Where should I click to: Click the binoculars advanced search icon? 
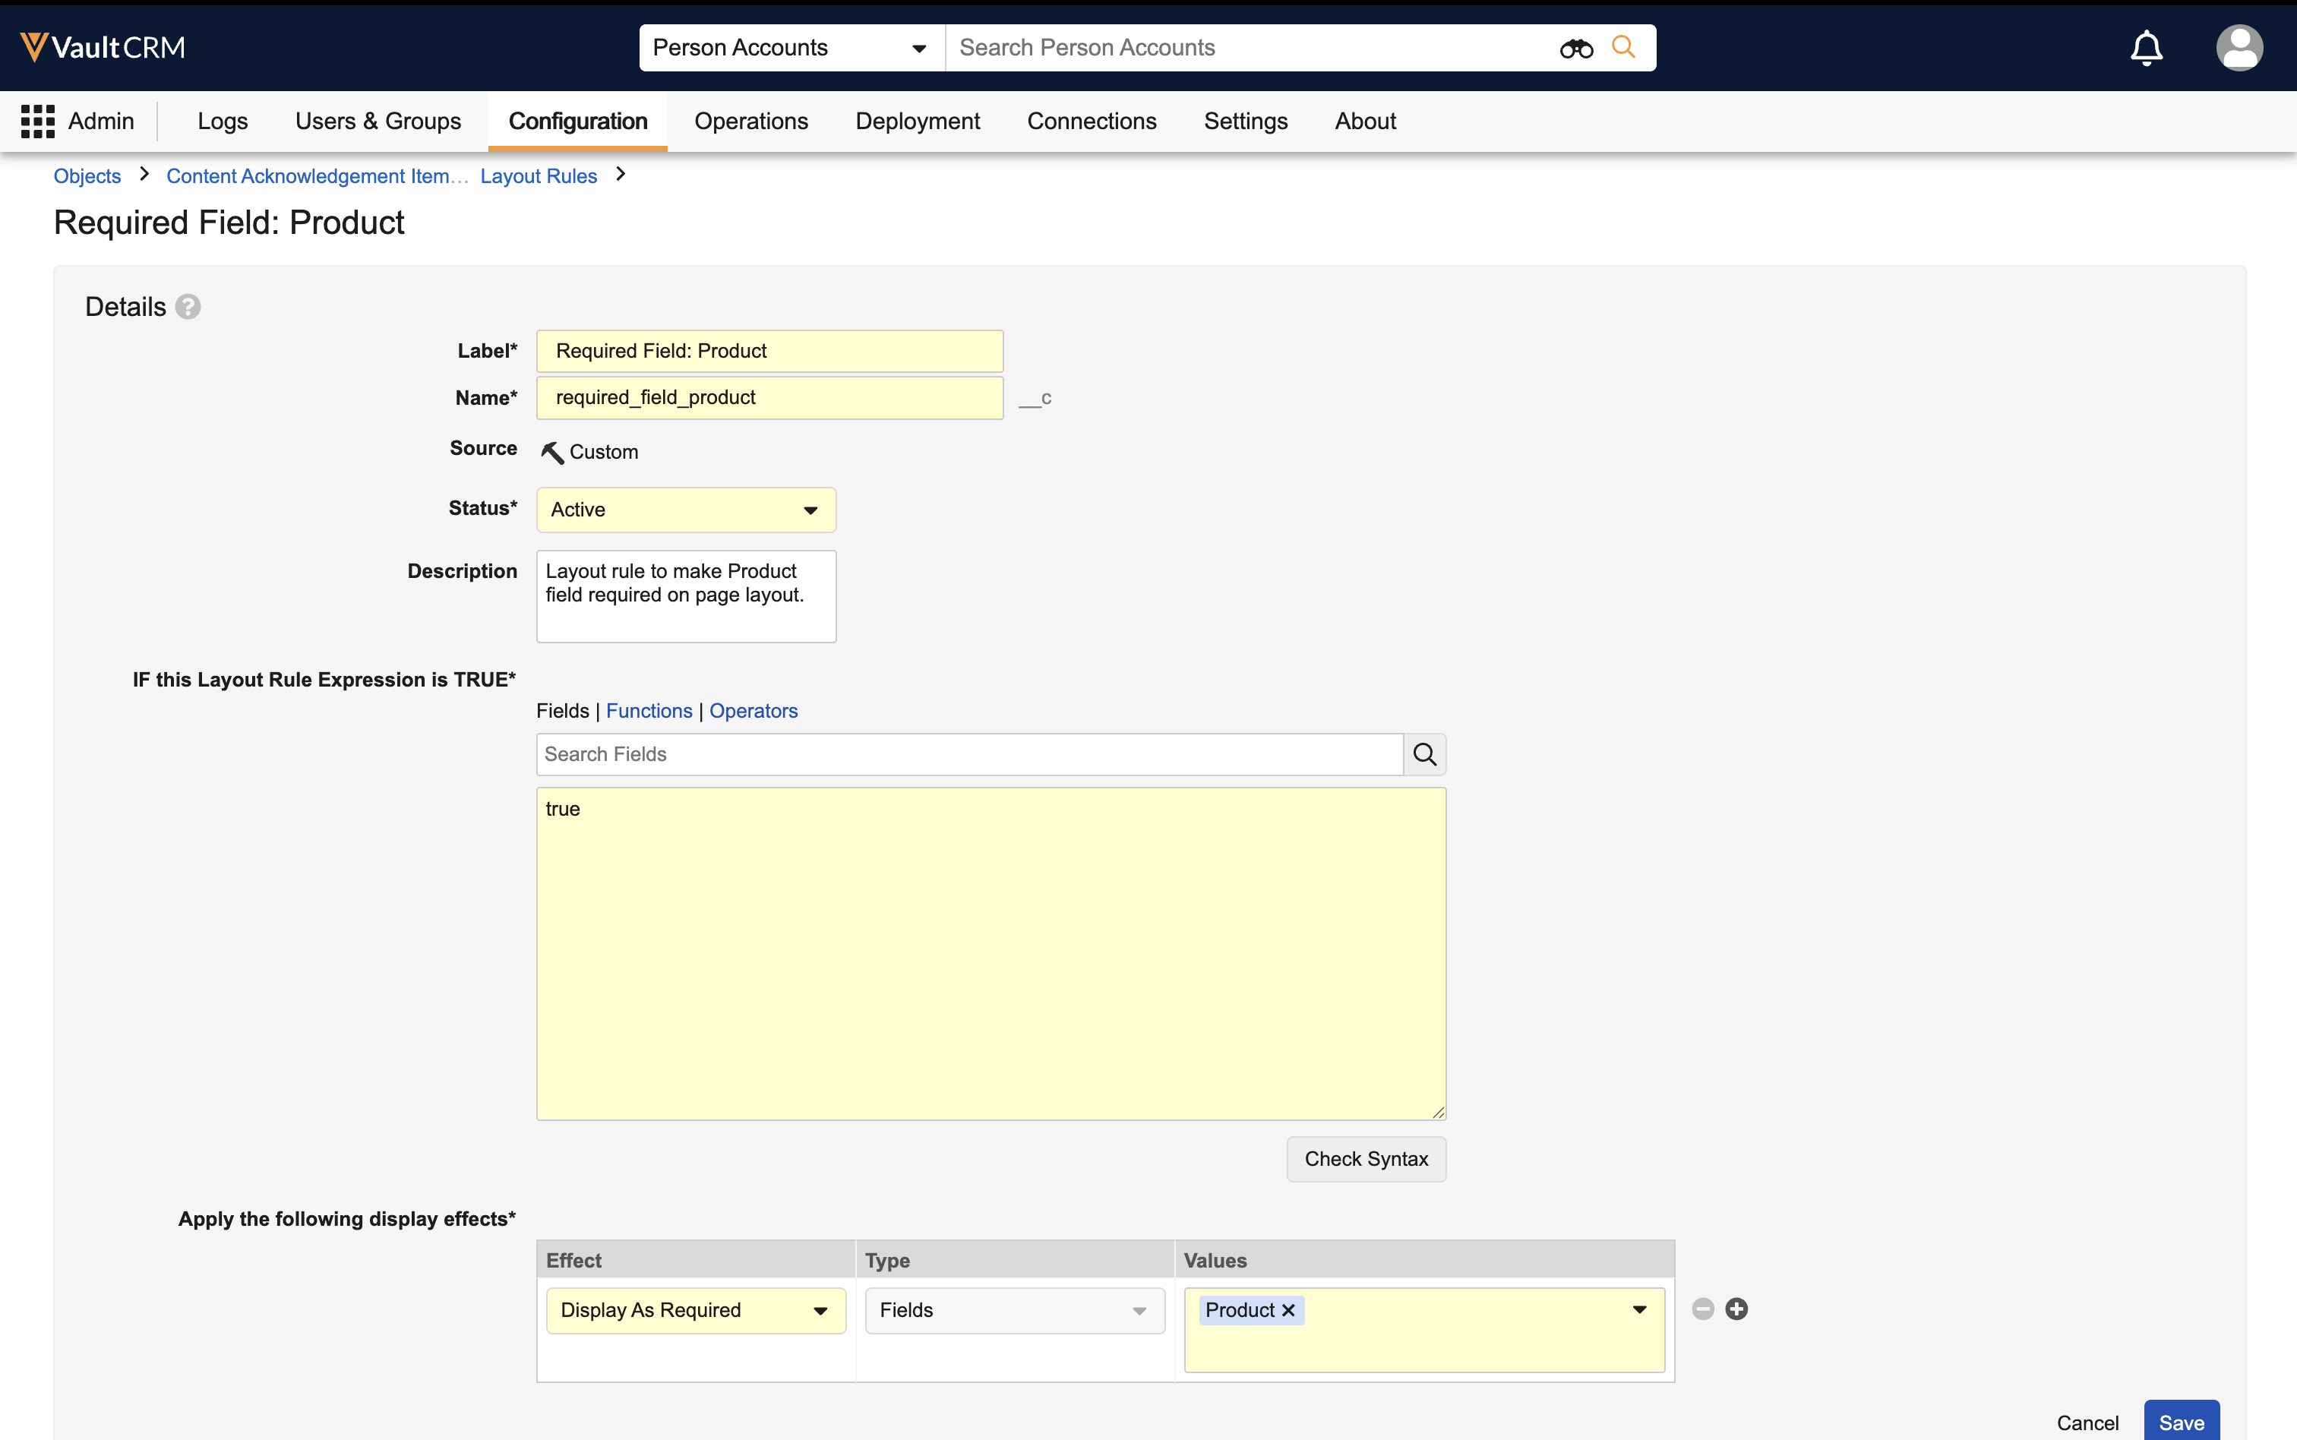(x=1575, y=48)
